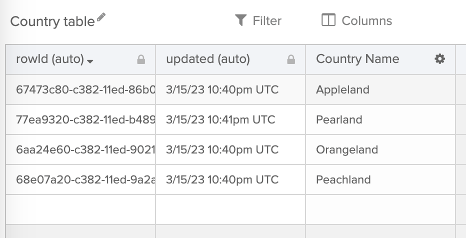Click the rowId (auto) header label

click(x=50, y=59)
